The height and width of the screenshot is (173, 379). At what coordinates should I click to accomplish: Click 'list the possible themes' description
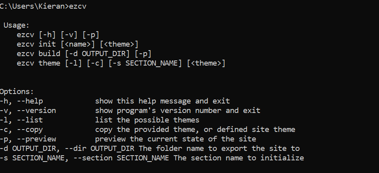[147, 120]
